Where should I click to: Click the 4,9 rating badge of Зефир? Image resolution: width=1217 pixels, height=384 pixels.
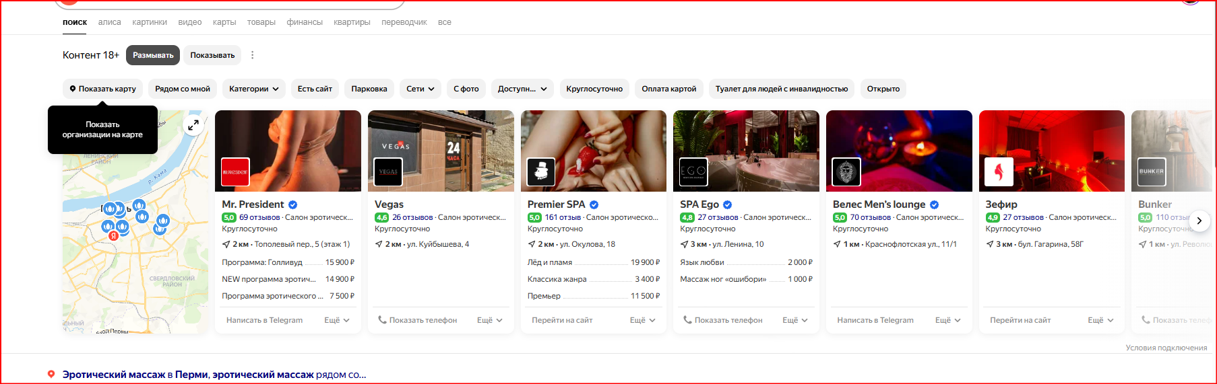click(x=993, y=217)
